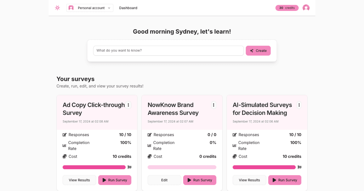Viewport: 364px width, 191px height.
Task: Click the '0 credits' cost value
Action: [208, 156]
